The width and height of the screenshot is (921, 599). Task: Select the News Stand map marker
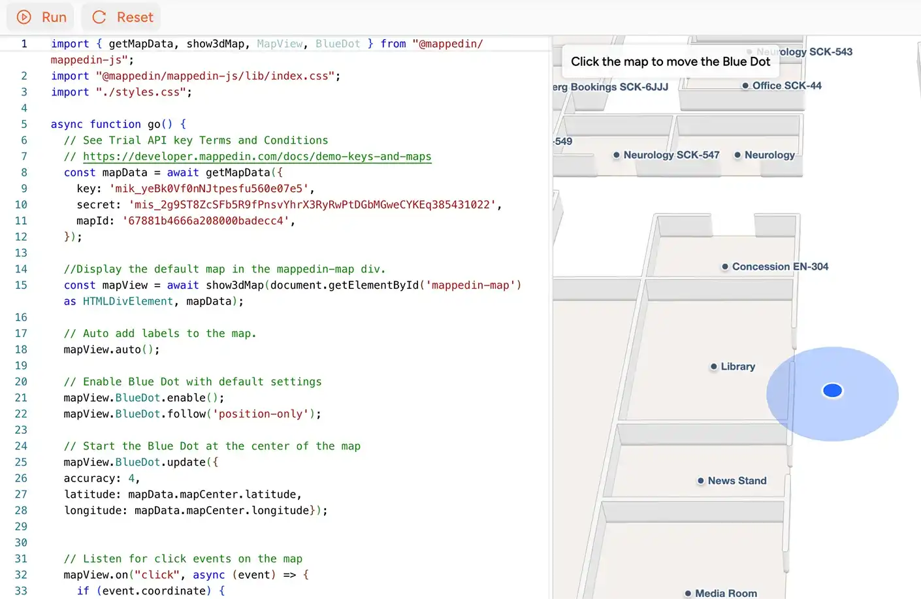[x=701, y=481]
